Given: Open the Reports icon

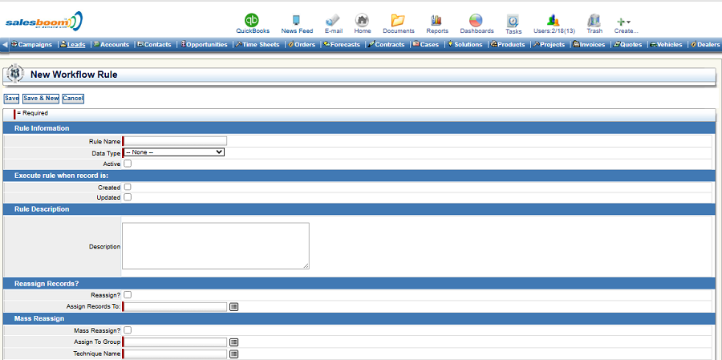Looking at the screenshot, I should 437,20.
